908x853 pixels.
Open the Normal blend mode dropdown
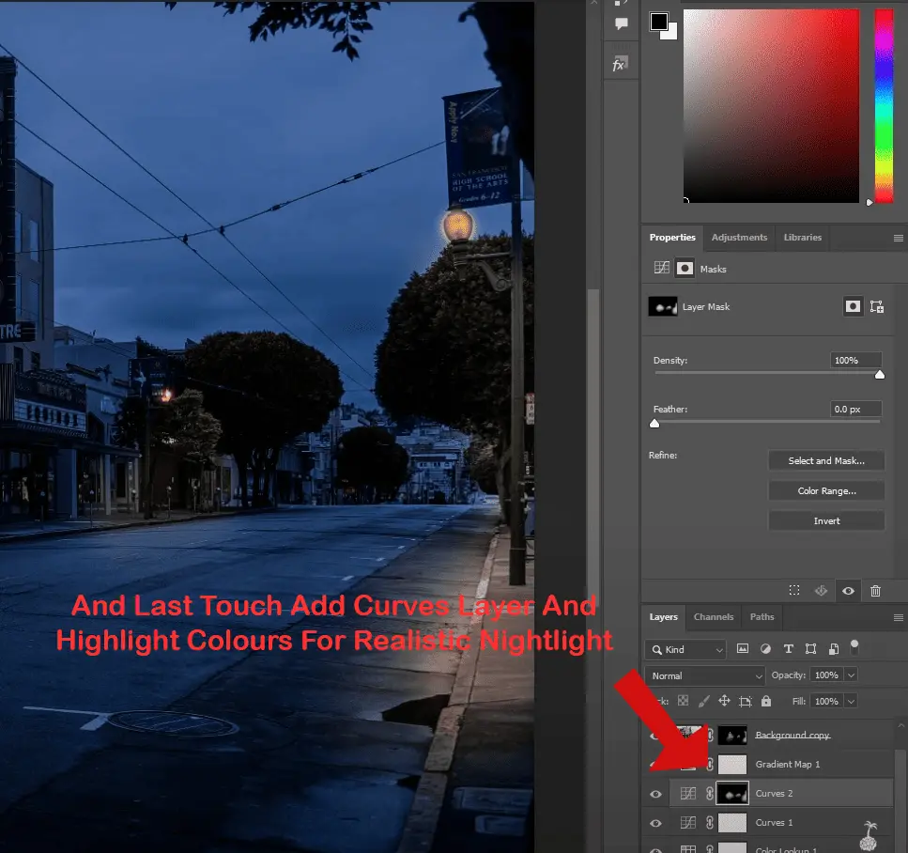pos(704,675)
